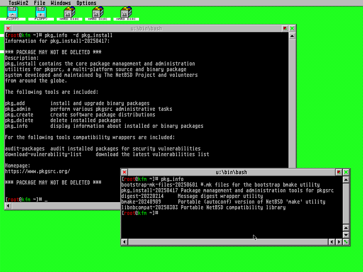The width and height of the screenshot is (363, 272).
Task: Click the right arrow on front window's horizontal scrollbar
Action: 339,242
